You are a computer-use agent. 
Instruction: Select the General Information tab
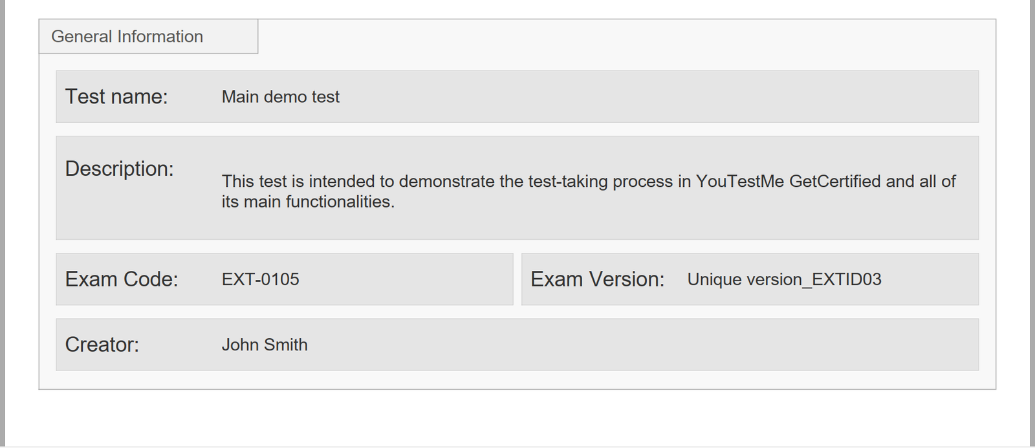[x=127, y=37]
